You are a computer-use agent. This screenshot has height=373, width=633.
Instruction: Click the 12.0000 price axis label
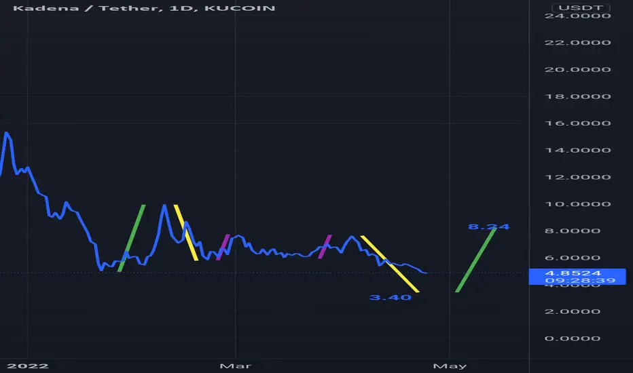click(x=578, y=177)
